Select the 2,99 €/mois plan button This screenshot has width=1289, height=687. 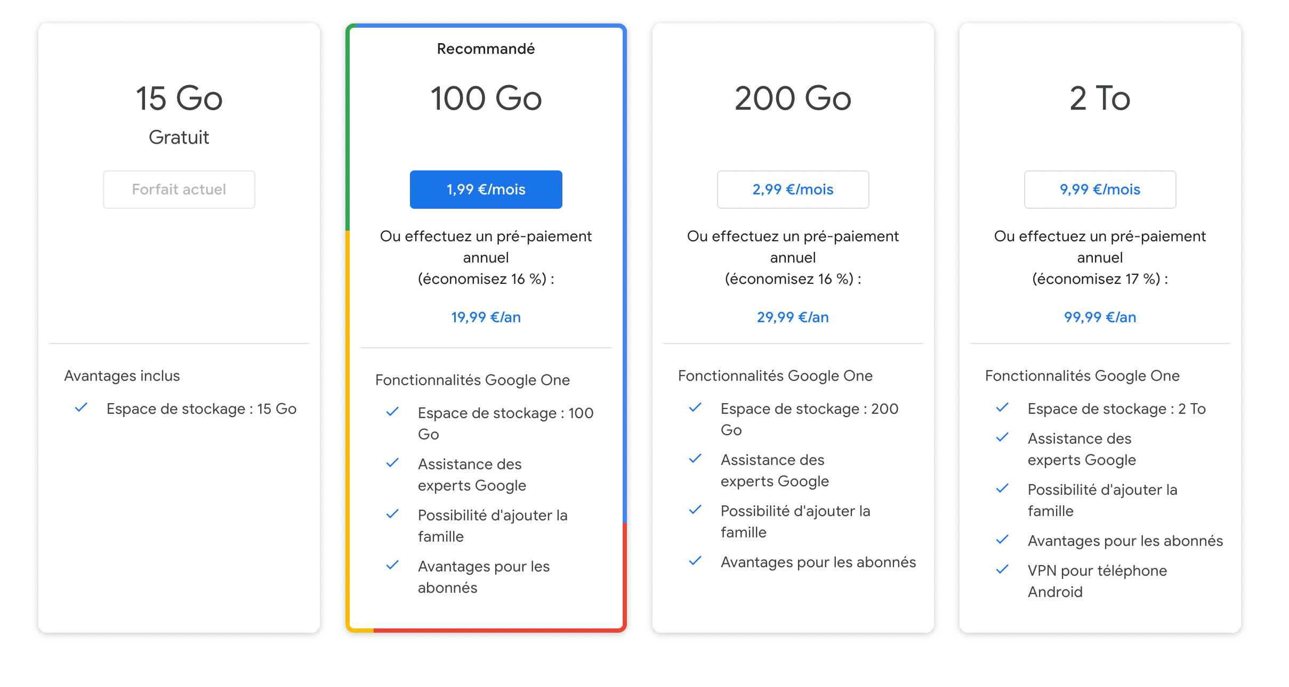point(793,190)
